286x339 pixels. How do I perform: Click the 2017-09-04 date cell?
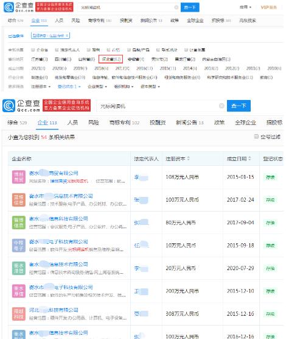[240, 223]
